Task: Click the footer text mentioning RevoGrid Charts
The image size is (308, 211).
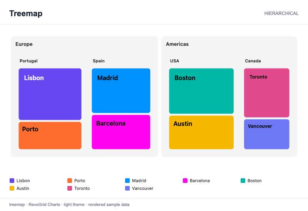Action: 69,204
